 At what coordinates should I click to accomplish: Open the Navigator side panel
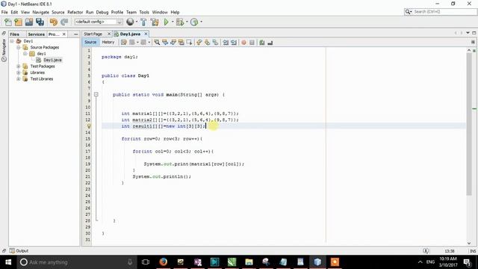(4, 50)
